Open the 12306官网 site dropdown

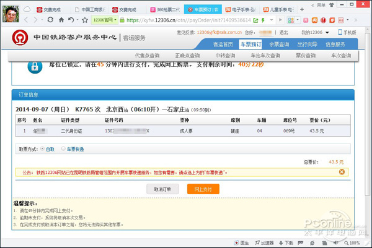[x=105, y=20]
